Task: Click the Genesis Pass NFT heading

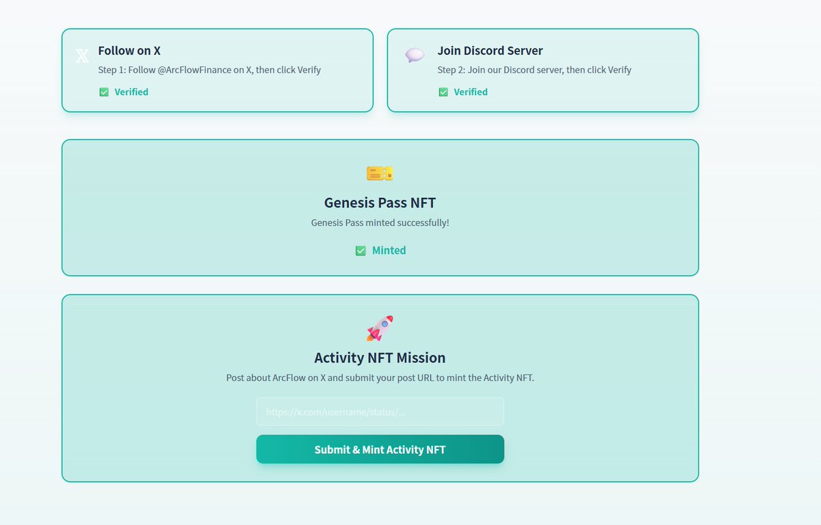Action: (380, 203)
